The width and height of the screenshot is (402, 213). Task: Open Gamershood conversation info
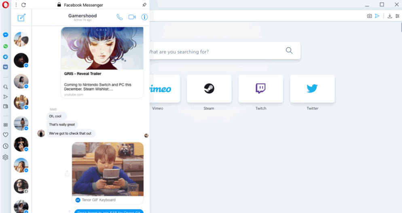(145, 17)
